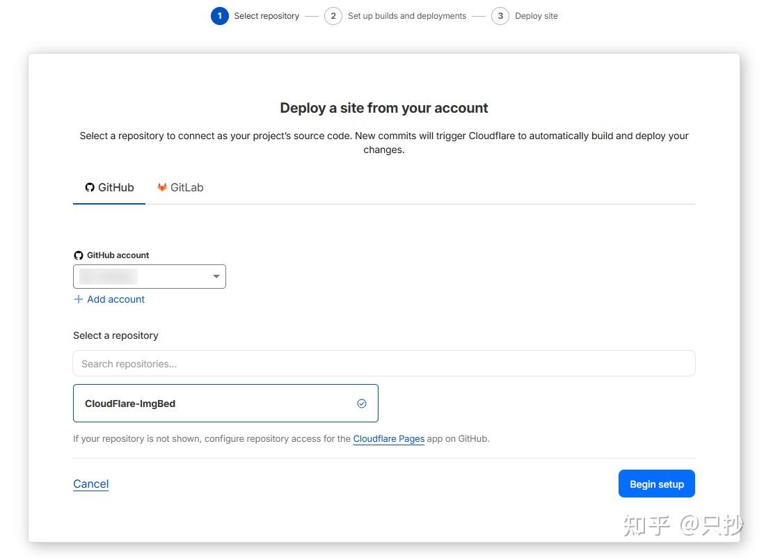
Task: Click the Deploy site step label
Action: (x=536, y=16)
